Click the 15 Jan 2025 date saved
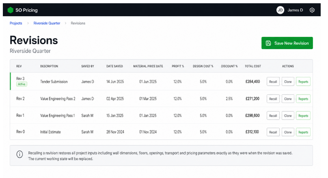This screenshot has height=178, width=328. [x=115, y=116]
